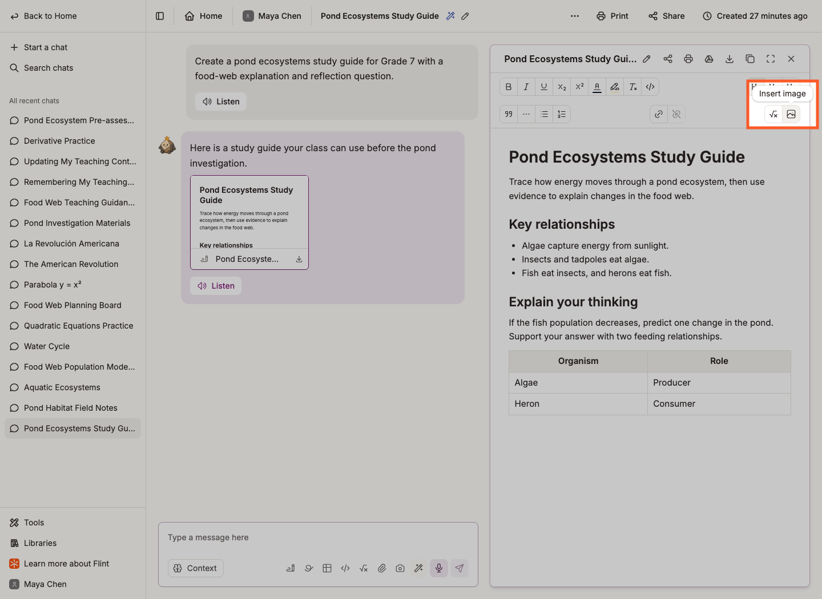Insert a hyperlink in the document
Image resolution: width=822 pixels, height=599 pixels.
[x=659, y=114]
